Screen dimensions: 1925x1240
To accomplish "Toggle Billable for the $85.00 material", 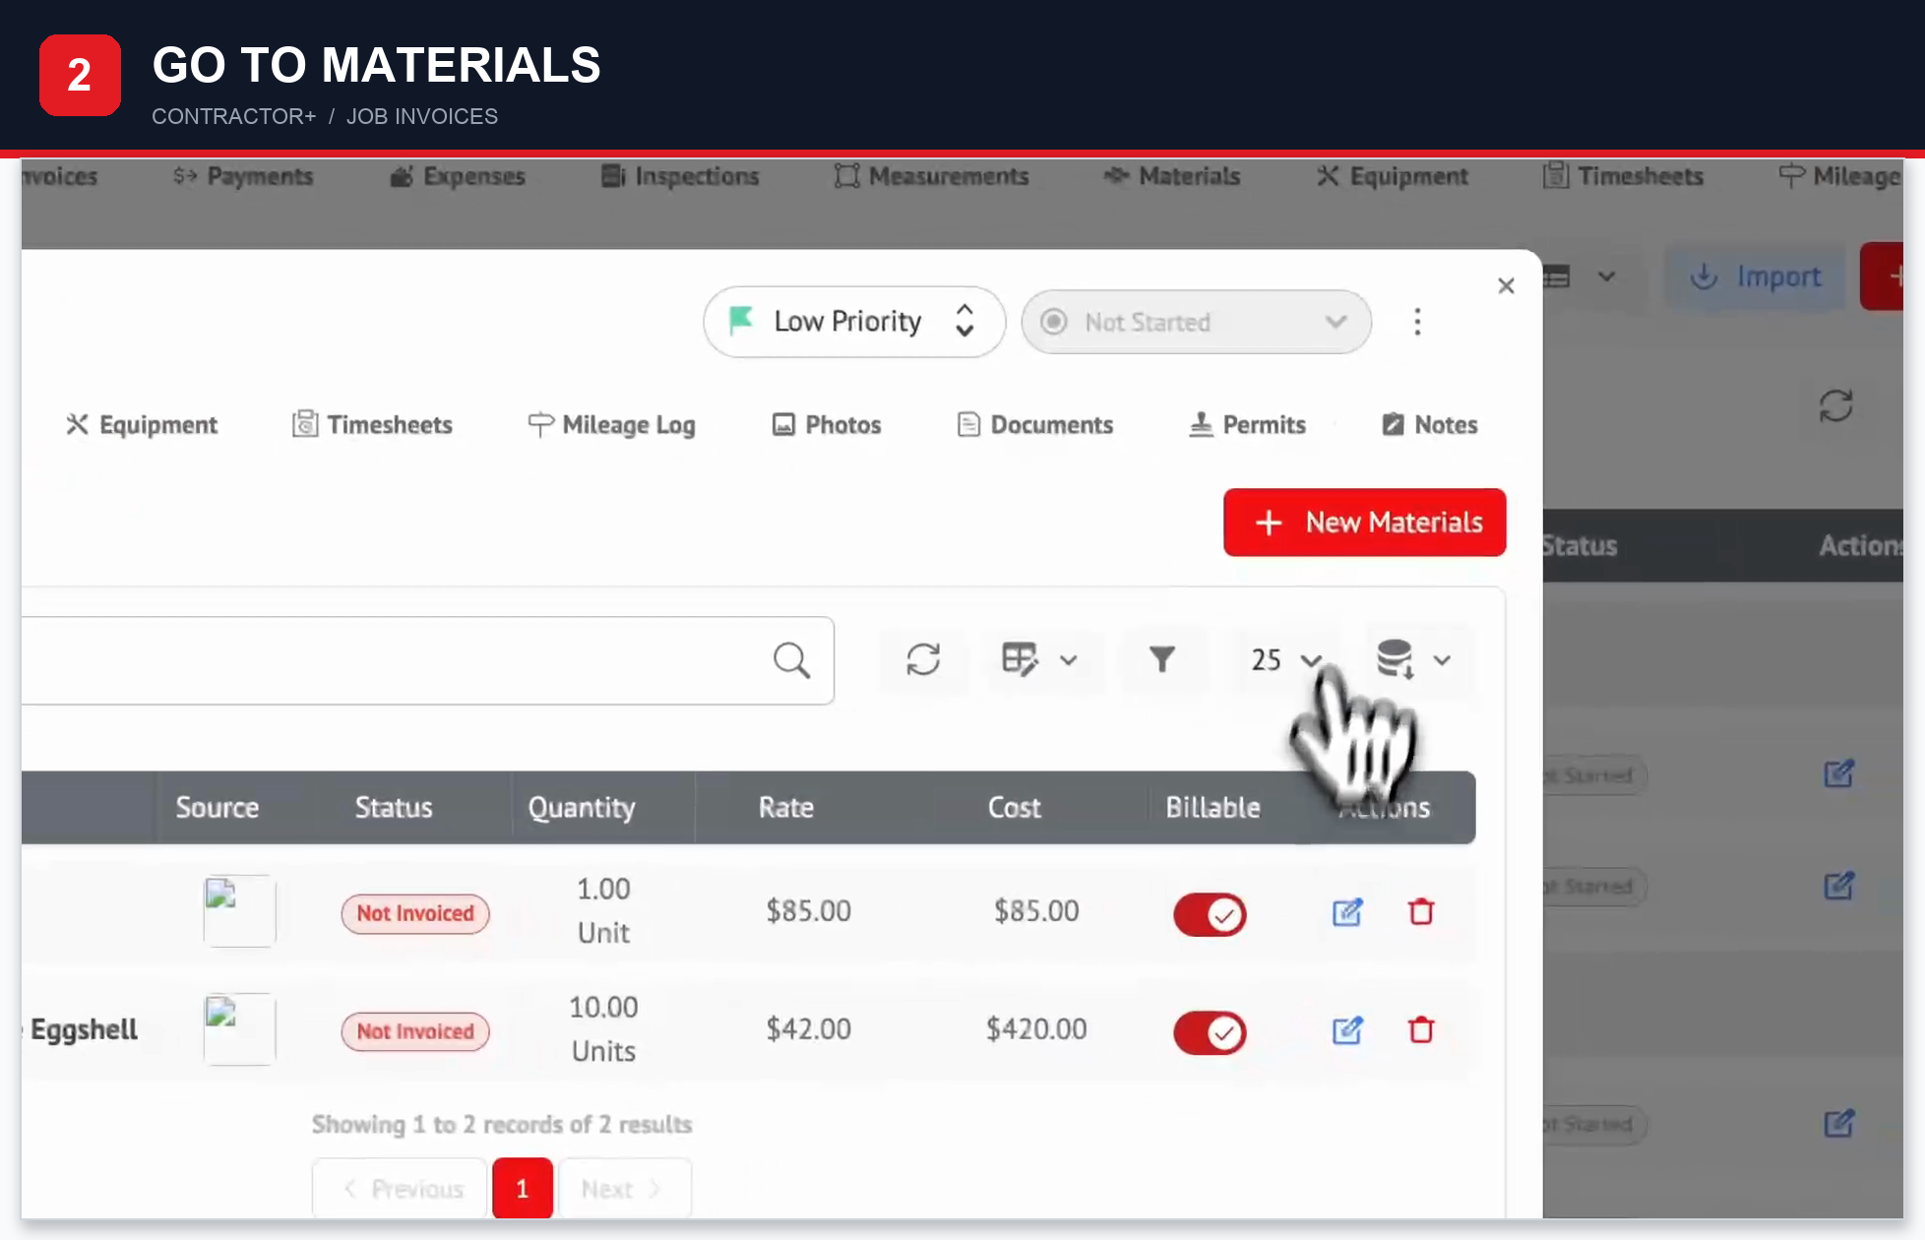I will point(1210,914).
